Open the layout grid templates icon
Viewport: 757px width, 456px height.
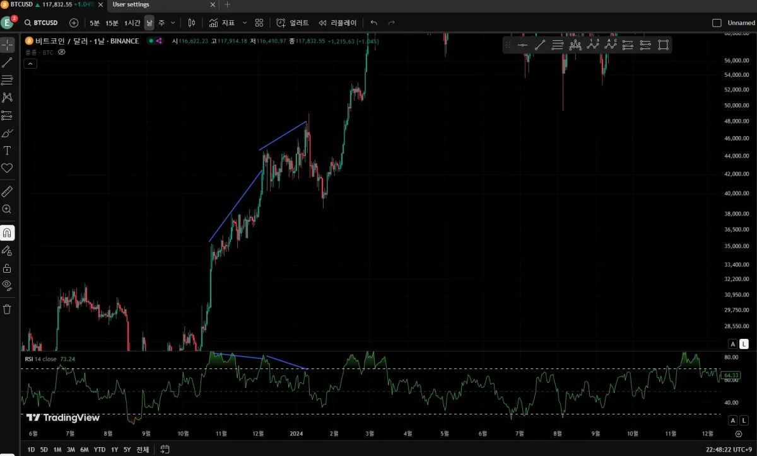click(259, 23)
